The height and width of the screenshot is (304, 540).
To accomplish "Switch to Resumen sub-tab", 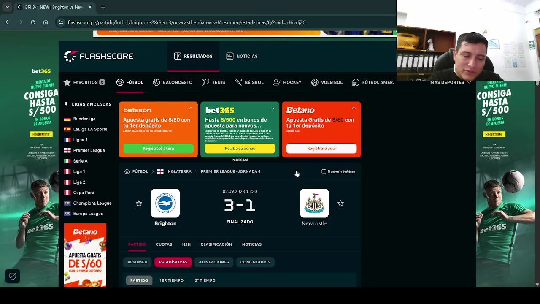I will 138,262.
